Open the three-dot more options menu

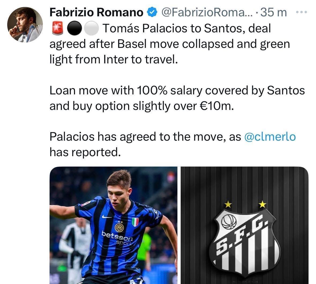pyautogui.click(x=302, y=12)
